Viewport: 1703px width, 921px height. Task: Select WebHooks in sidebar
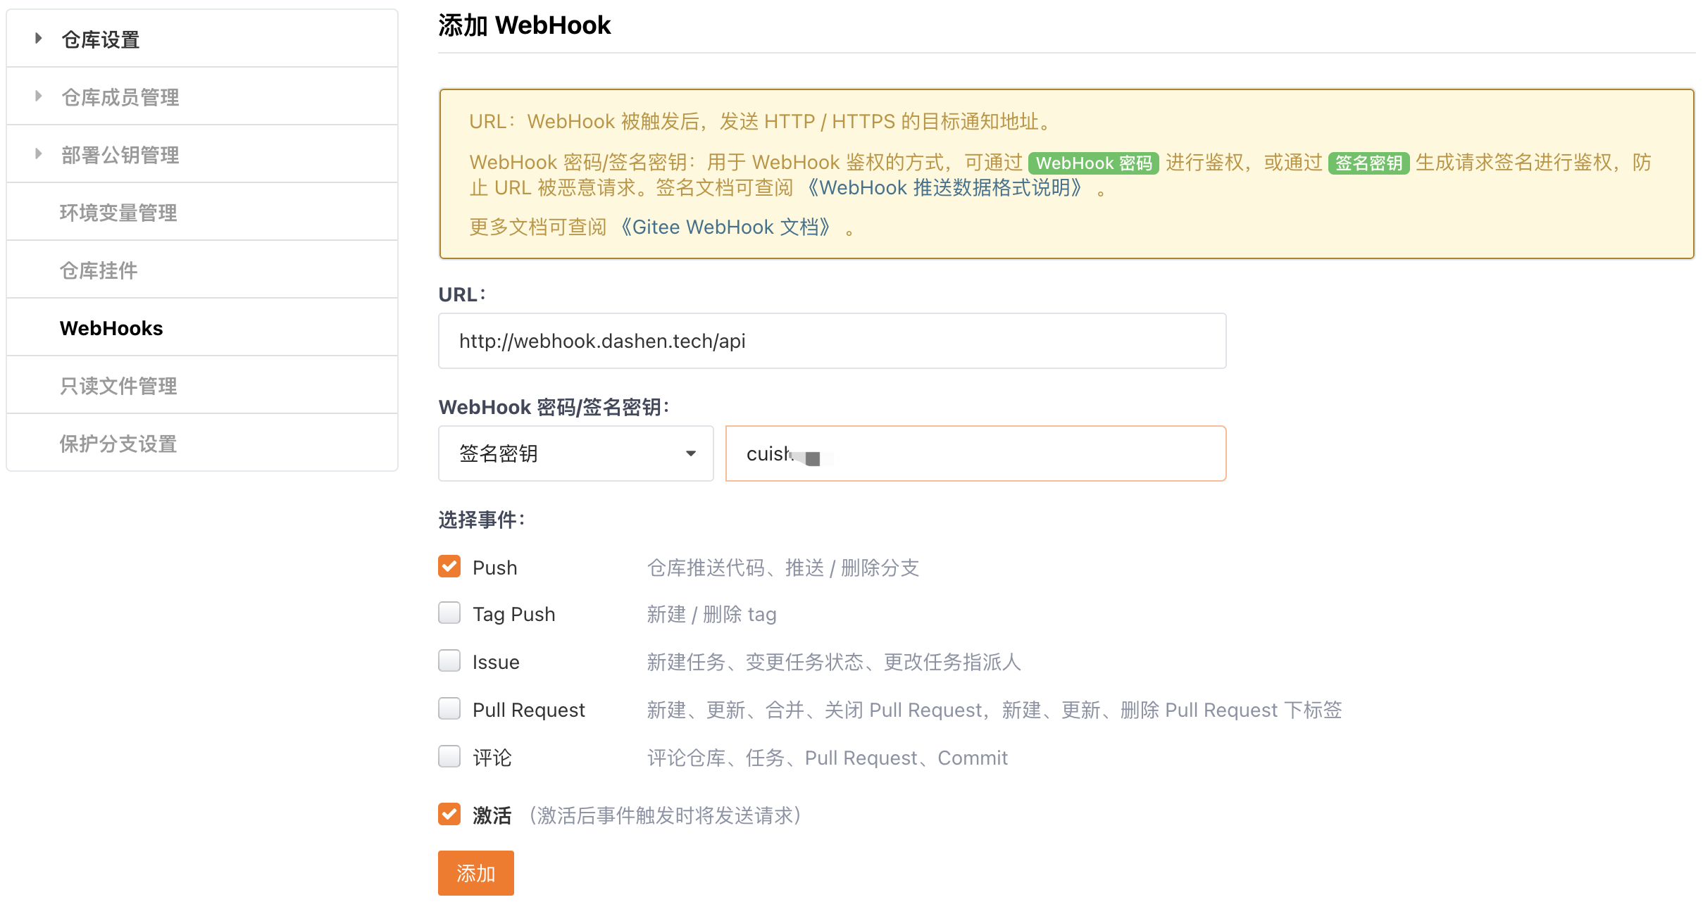click(111, 328)
